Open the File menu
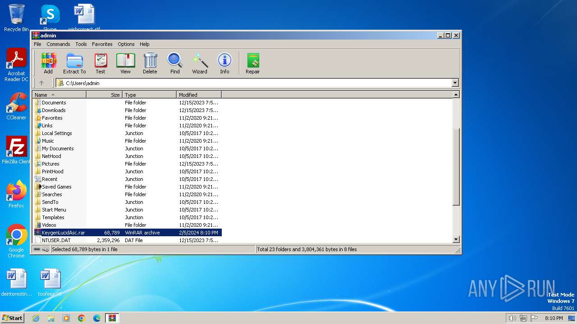Viewport: 577px width, 324px height. click(37, 44)
